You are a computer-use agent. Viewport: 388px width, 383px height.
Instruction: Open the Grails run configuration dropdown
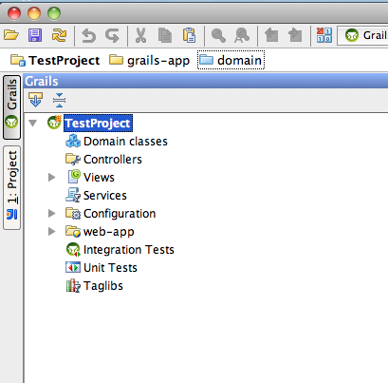pyautogui.click(x=363, y=35)
